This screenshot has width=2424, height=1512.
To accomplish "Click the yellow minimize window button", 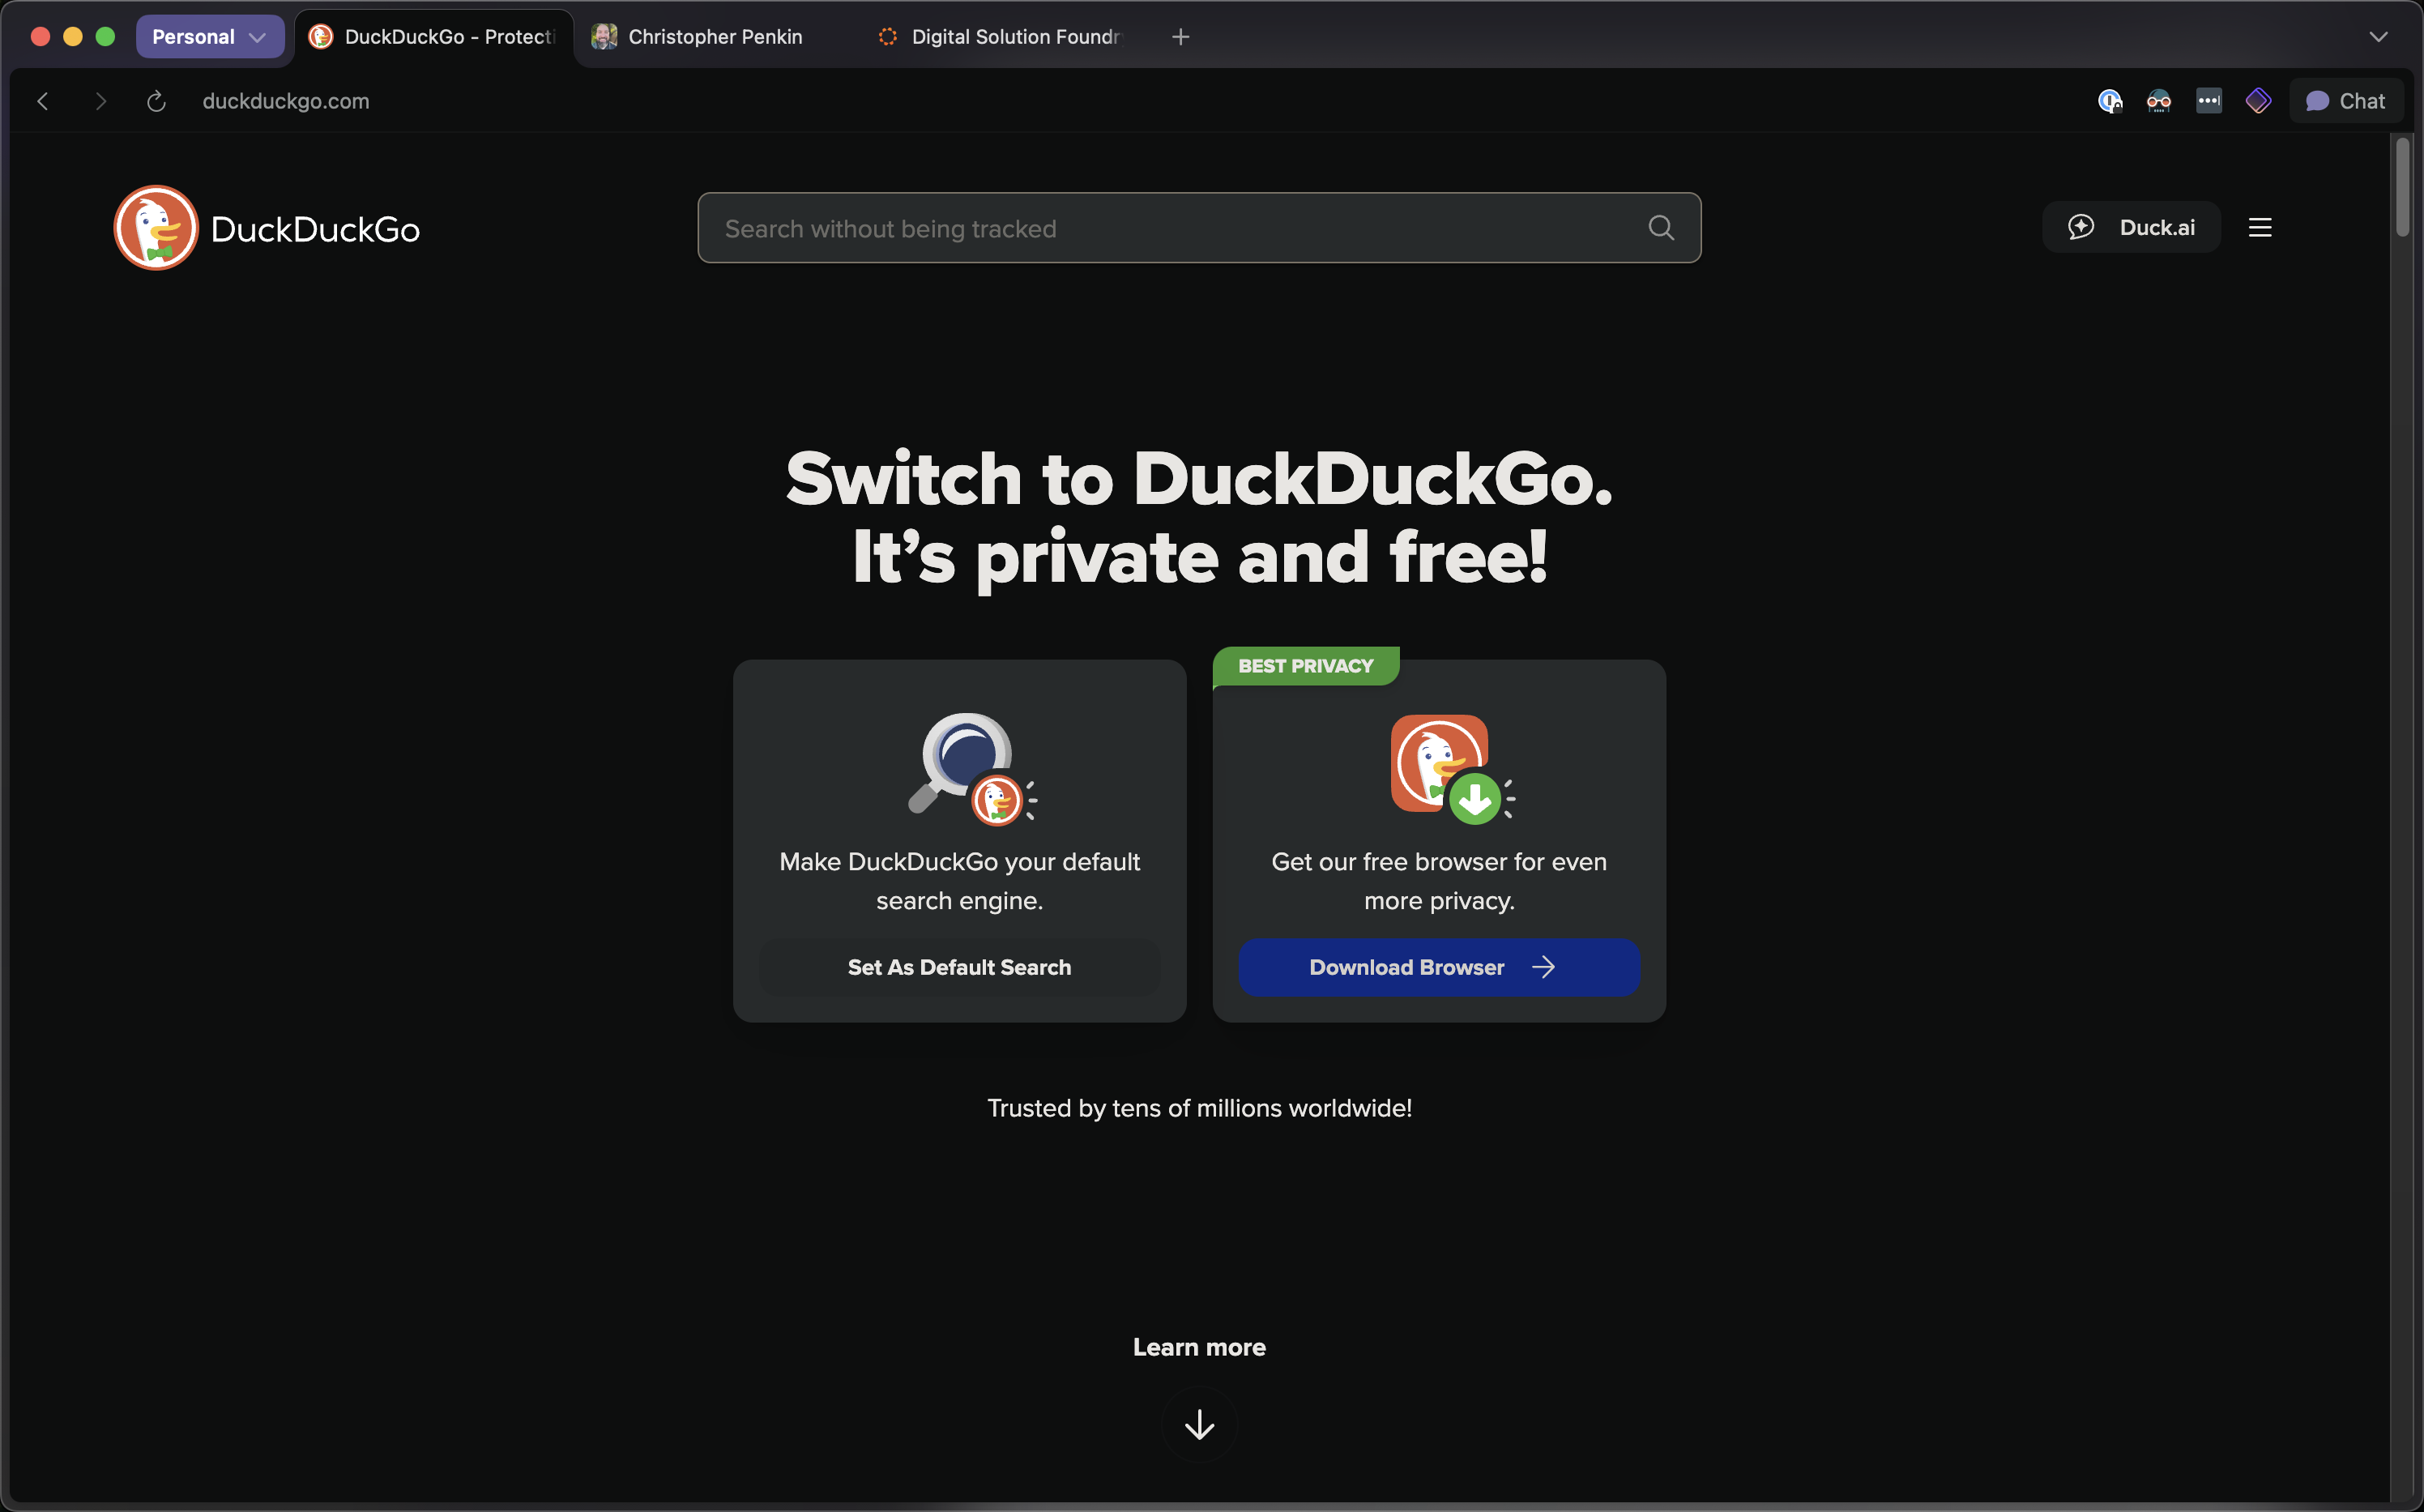I will pos(72,37).
